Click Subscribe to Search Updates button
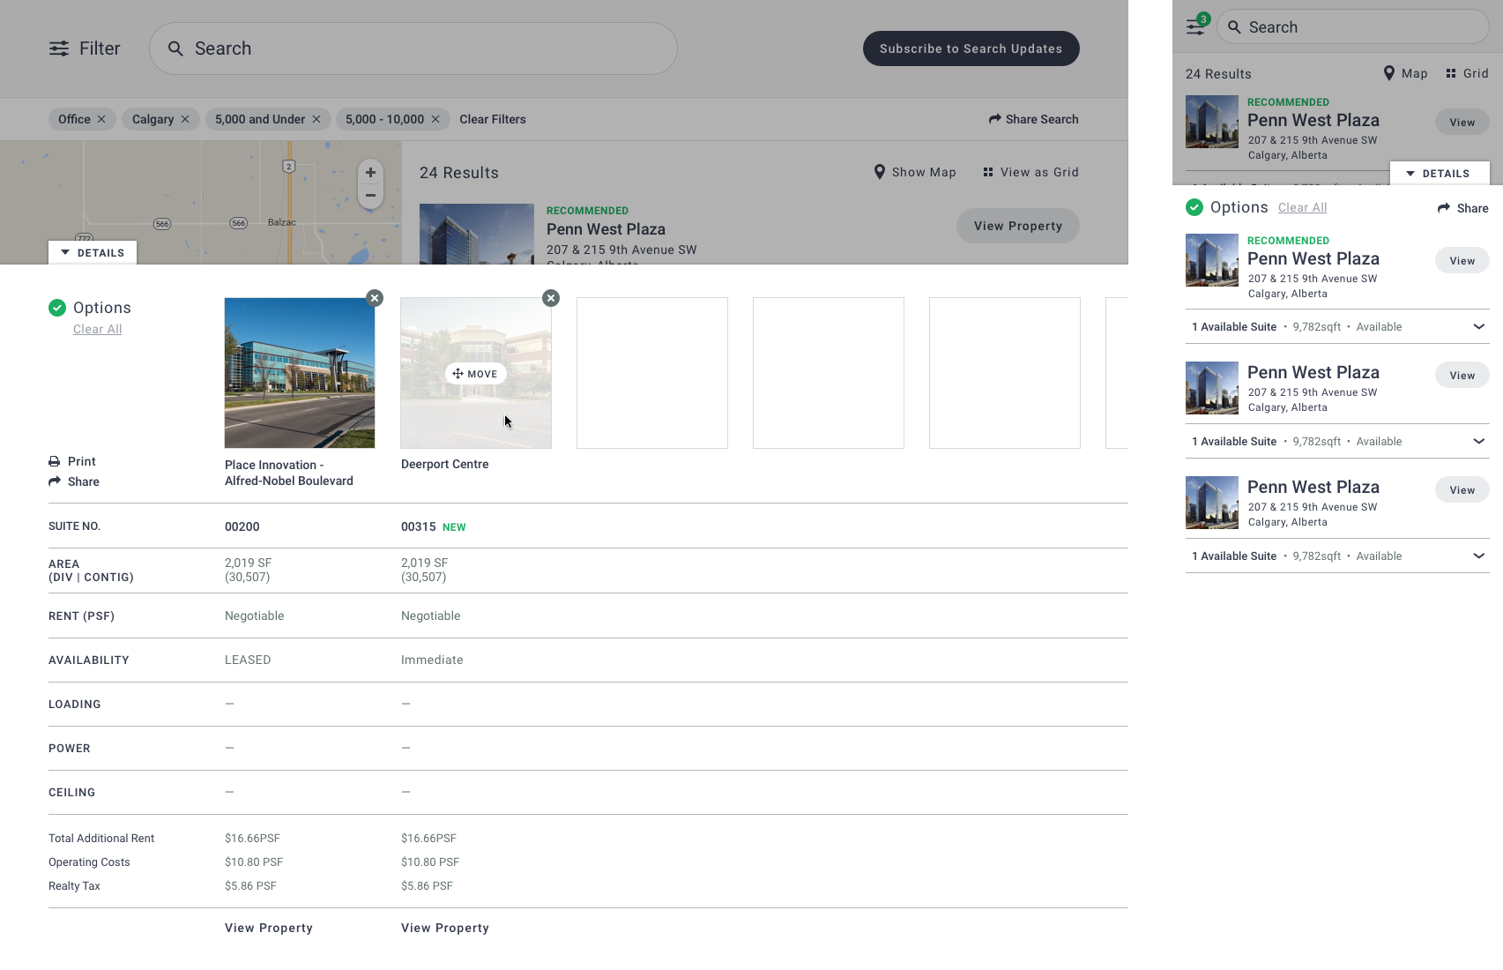Image resolution: width=1503 pixels, height=970 pixels. pos(971,48)
